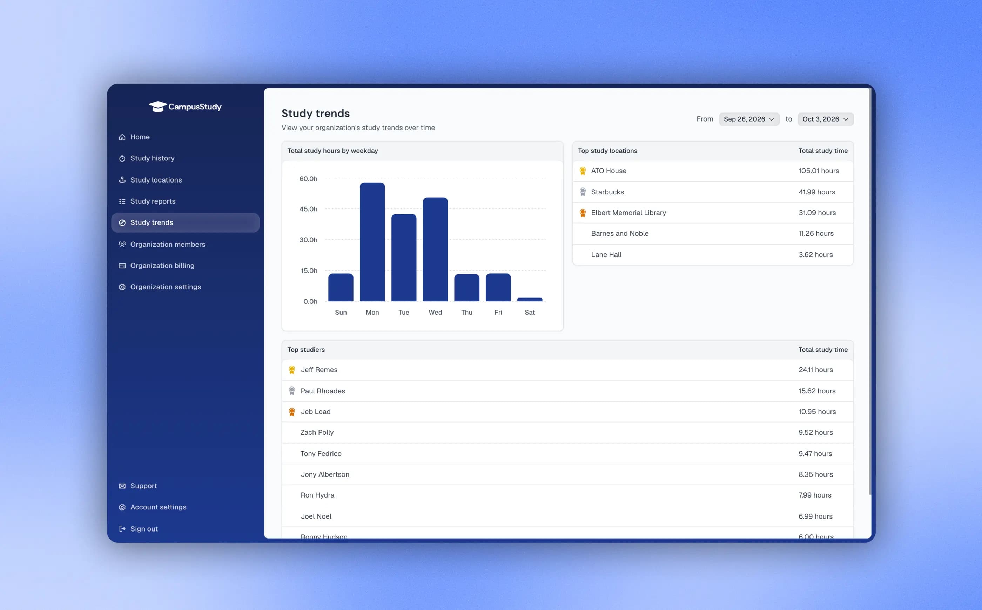982x610 pixels.
Task: Open Organization billing page
Action: 185,266
